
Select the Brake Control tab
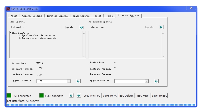[x=81, y=16]
